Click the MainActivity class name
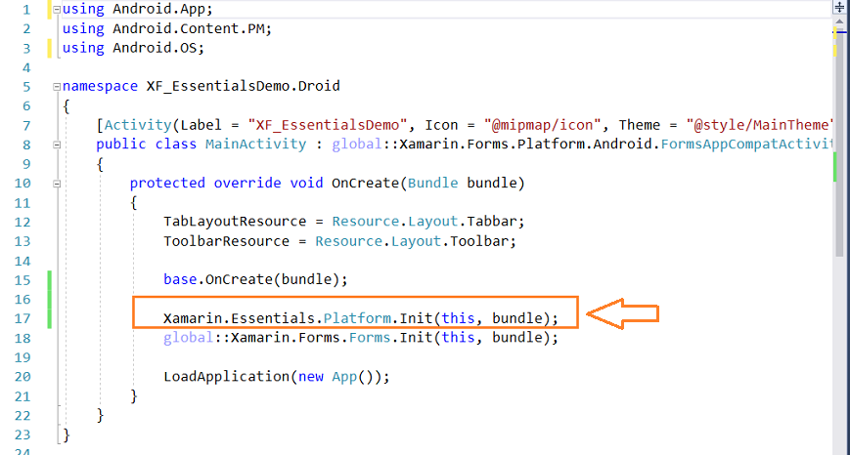Screen dimensions: 850x455 (x=256, y=145)
